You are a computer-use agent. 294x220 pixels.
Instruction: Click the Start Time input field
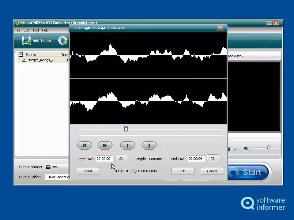click(x=104, y=159)
